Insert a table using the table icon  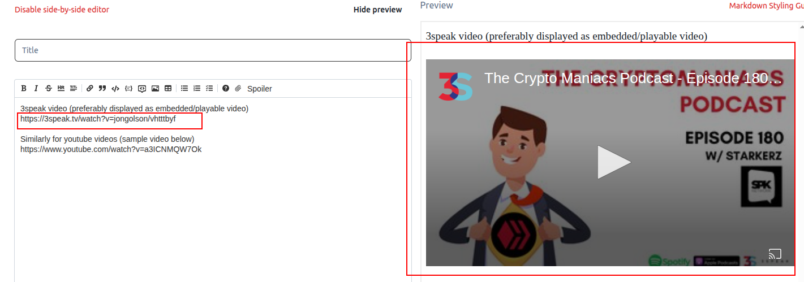pos(168,88)
